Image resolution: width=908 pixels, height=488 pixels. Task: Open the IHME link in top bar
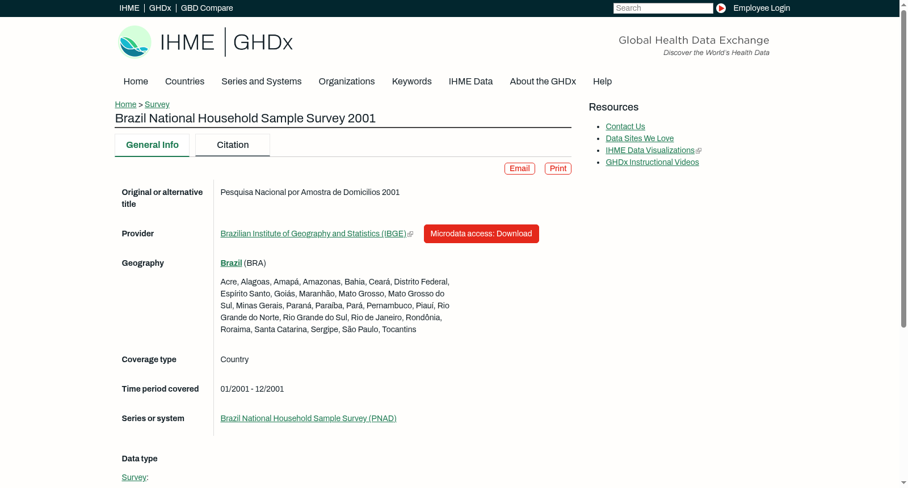(129, 8)
